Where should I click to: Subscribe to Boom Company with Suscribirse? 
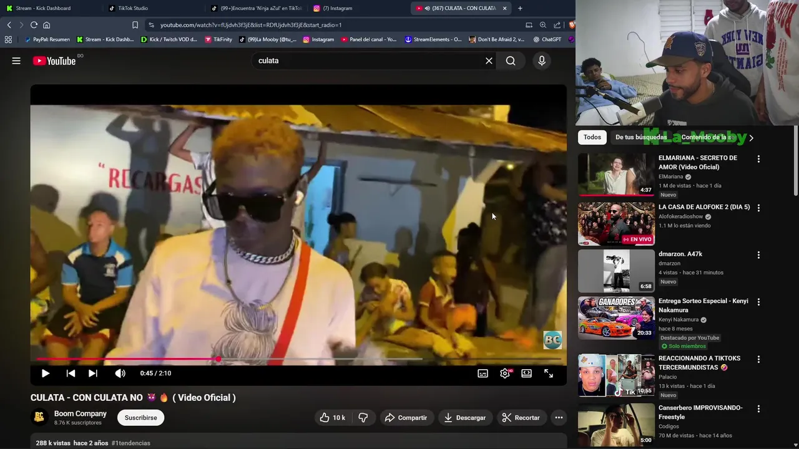coord(141,418)
